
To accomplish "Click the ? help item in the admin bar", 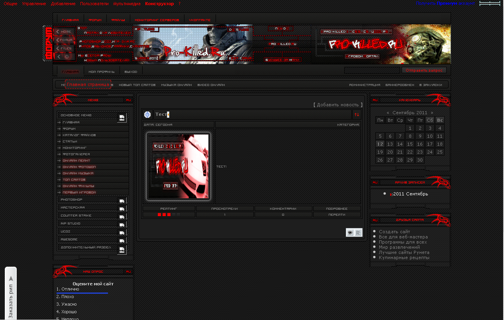I will pyautogui.click(x=179, y=4).
